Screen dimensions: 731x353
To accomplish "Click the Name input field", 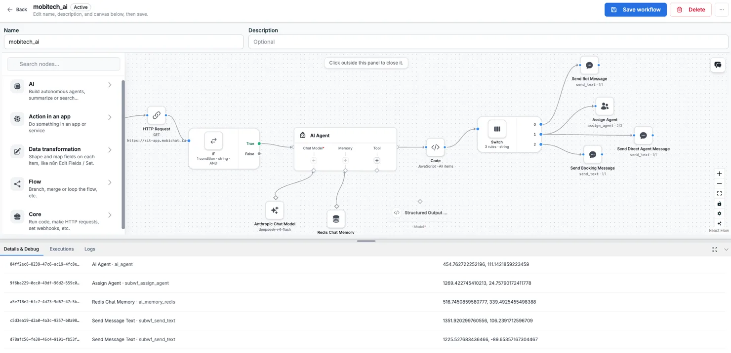I will 123,42.
